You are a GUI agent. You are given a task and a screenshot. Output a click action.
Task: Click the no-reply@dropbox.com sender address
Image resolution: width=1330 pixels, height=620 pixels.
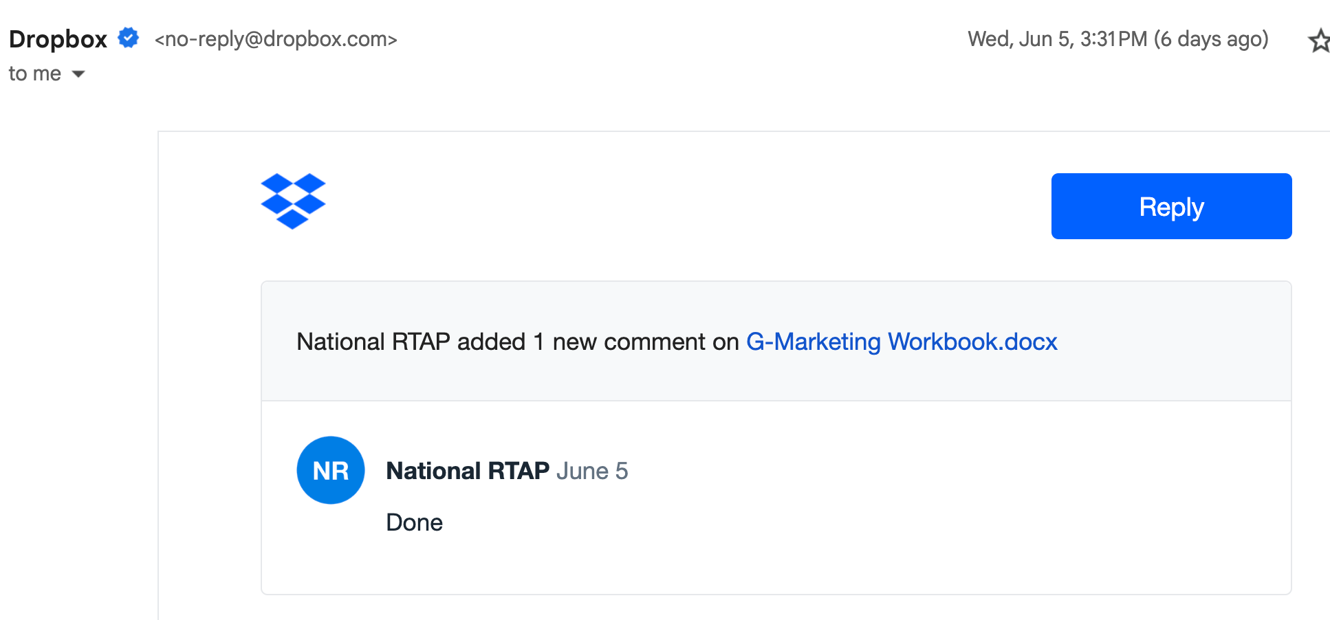click(x=276, y=39)
